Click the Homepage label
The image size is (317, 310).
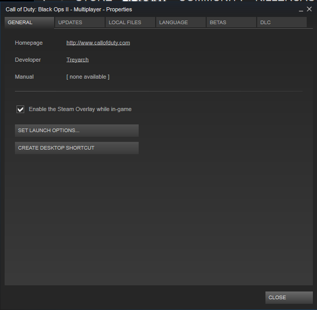coord(29,43)
